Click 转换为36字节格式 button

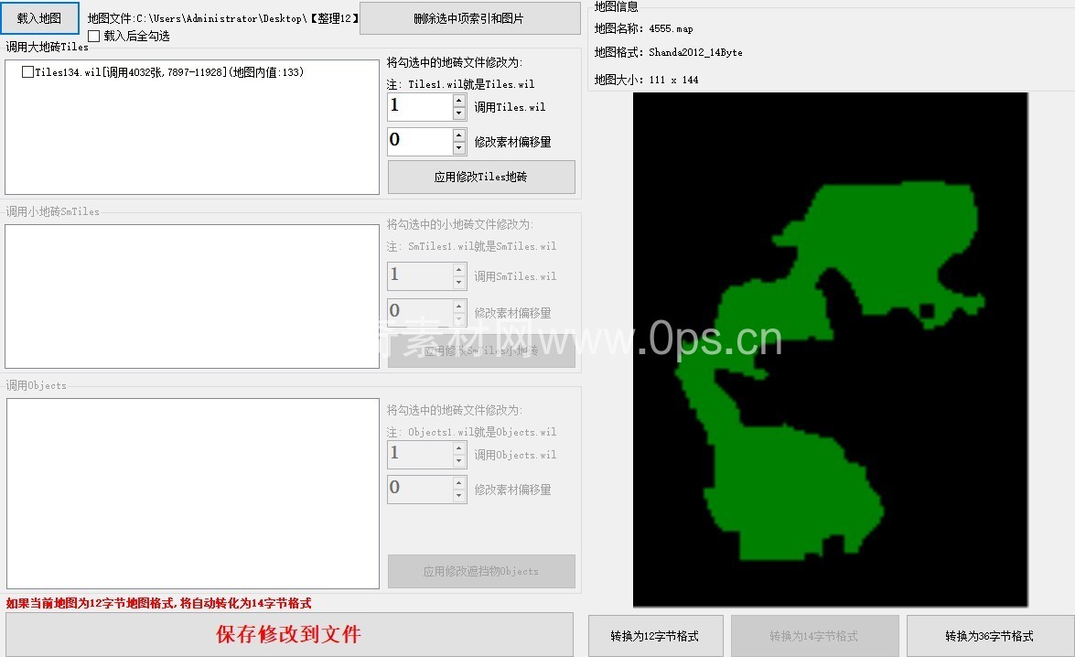coord(989,636)
